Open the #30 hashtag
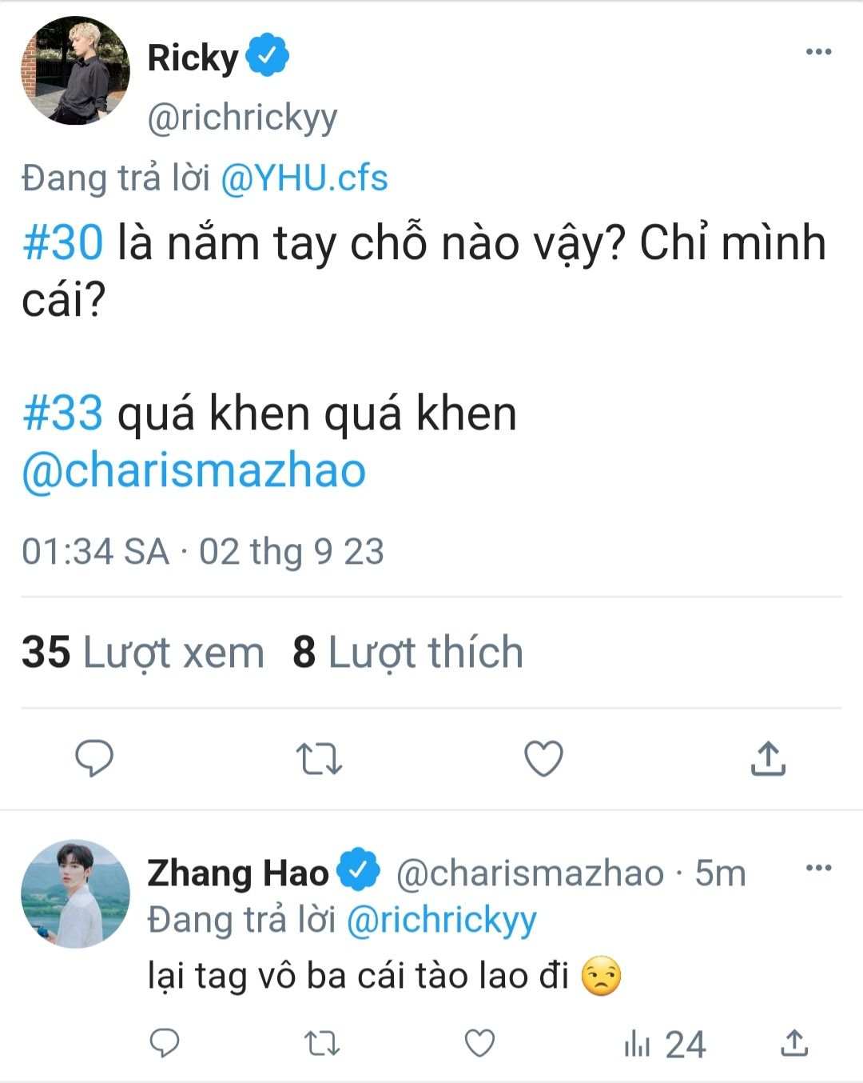This screenshot has width=863, height=1083. [62, 243]
